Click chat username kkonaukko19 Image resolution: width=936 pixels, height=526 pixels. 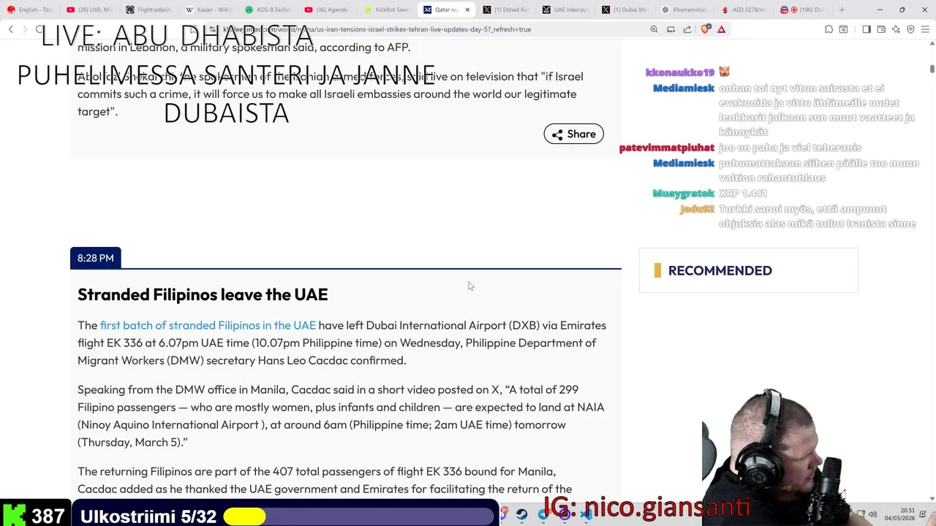pos(679,72)
